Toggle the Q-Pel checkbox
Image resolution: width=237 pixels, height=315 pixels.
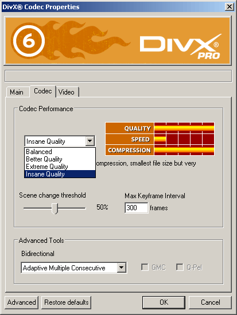point(180,267)
